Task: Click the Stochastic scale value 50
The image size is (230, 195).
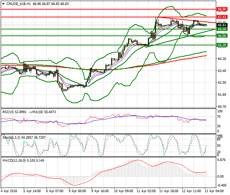Action: click(219, 146)
